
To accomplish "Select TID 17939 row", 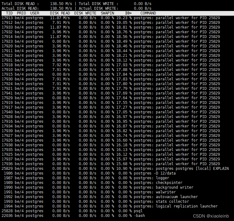I will (111, 131).
